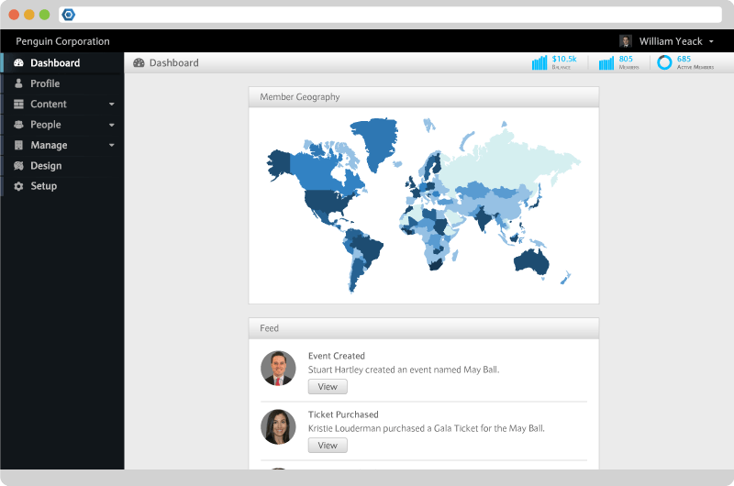Expand the Manage menu arrow

pos(111,145)
